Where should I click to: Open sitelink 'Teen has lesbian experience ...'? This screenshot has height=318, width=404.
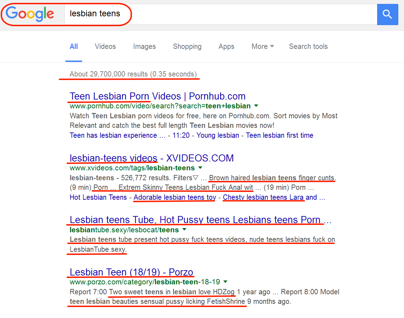pyautogui.click(x=117, y=135)
